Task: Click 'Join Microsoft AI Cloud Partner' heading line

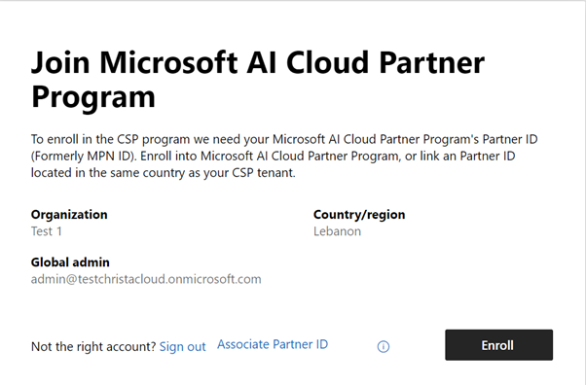Action: tap(258, 62)
